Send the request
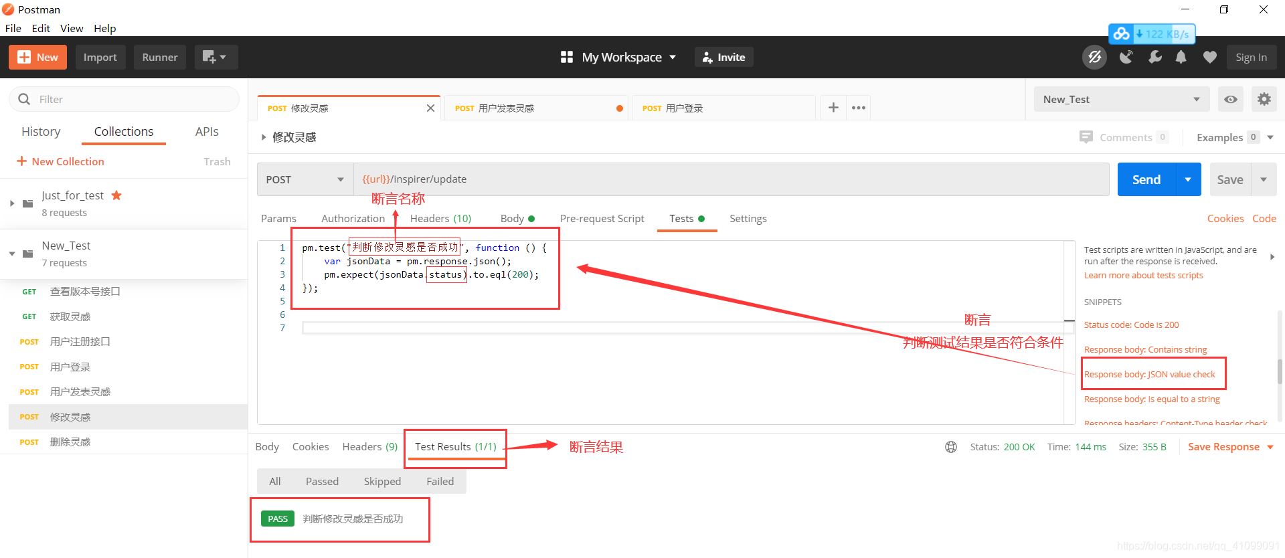Screen dimensions: 1285x558 (1146, 179)
